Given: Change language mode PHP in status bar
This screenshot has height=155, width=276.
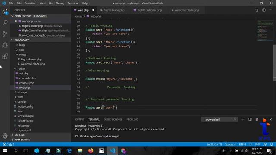Looking at the screenshot, I should pos(258,144).
